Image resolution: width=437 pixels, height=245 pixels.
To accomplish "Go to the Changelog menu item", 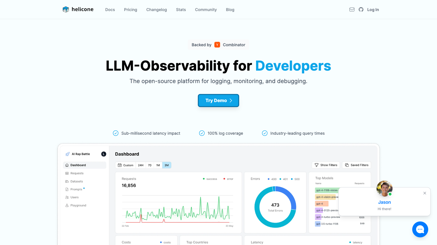I will click(156, 10).
